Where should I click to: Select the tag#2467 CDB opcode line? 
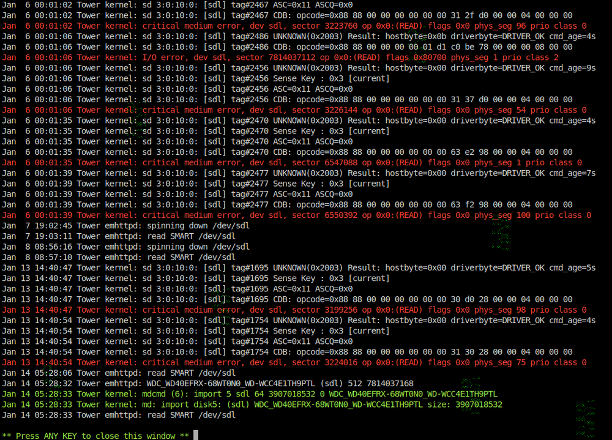tap(287, 15)
